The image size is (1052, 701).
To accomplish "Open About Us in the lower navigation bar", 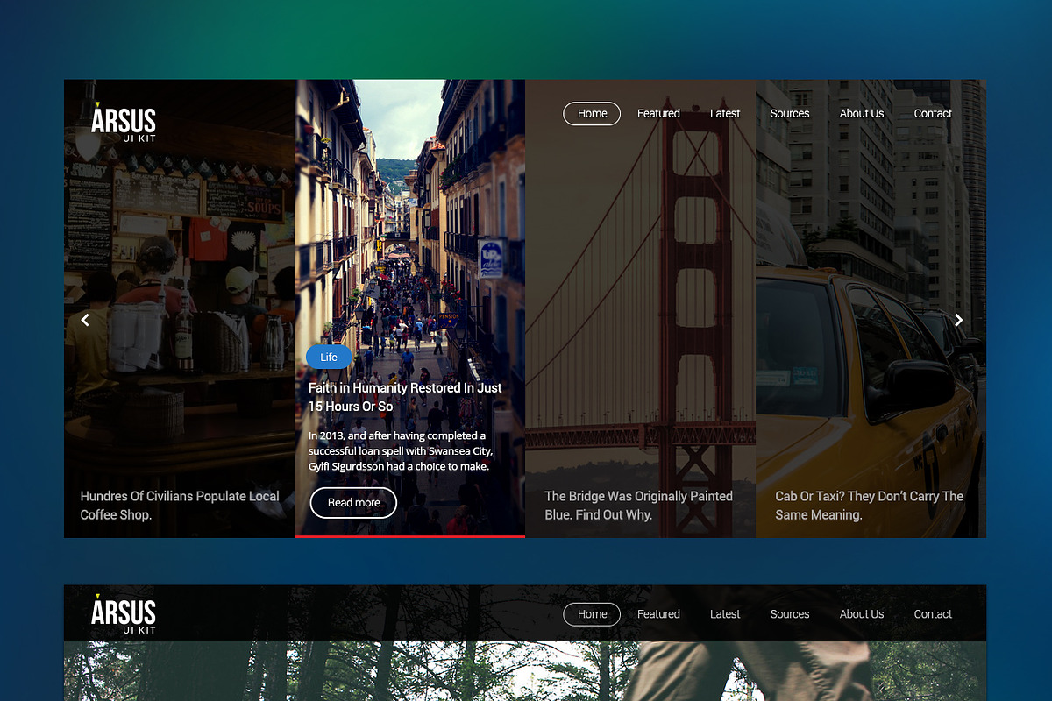I will click(x=862, y=614).
